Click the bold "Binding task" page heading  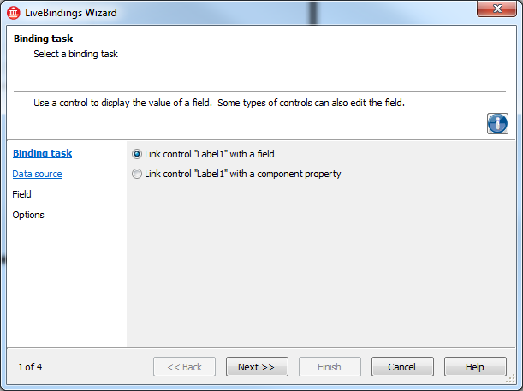(x=44, y=39)
